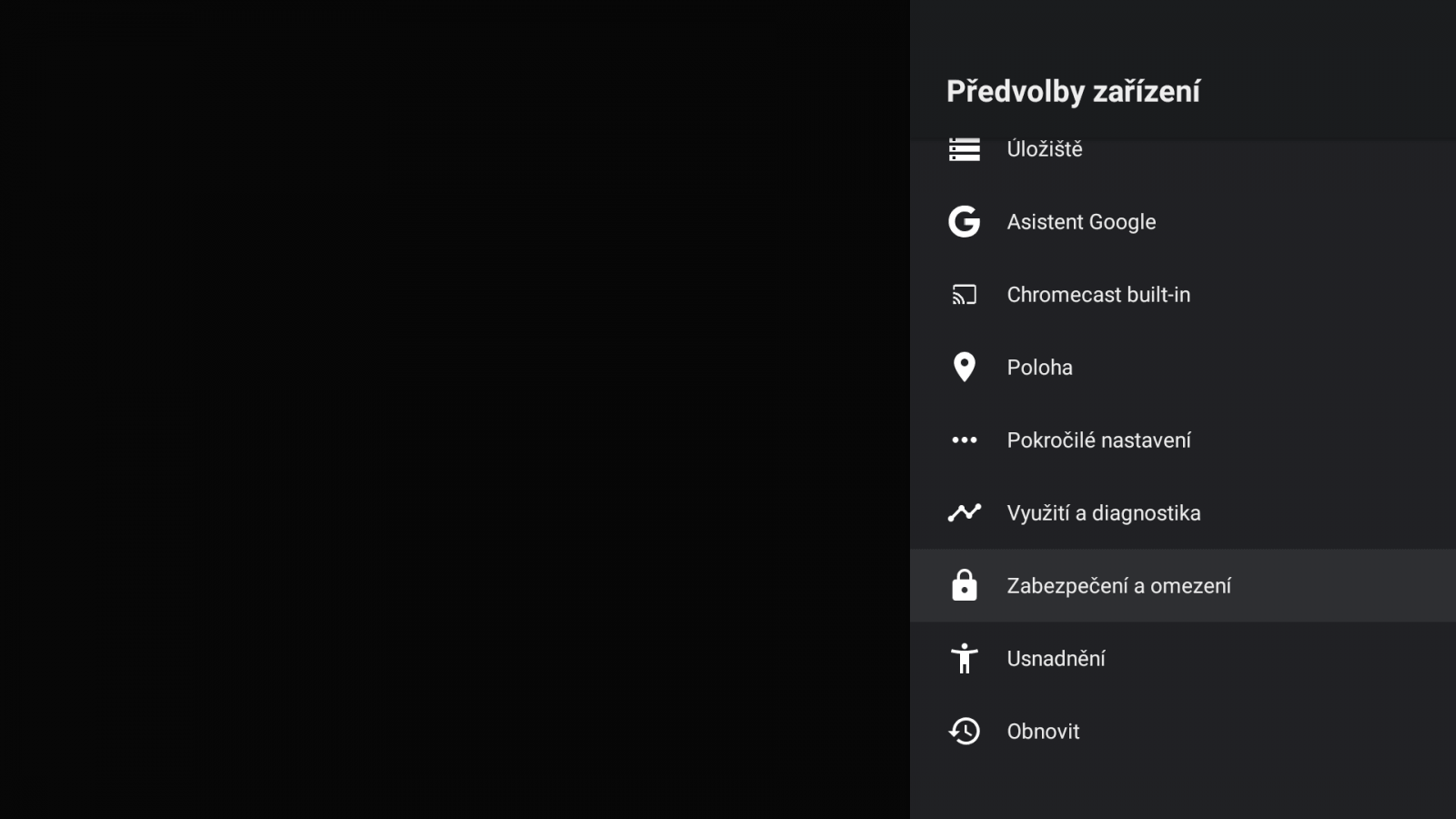Select Obnovit reset option
This screenshot has width=1456, height=819.
[x=1043, y=732]
